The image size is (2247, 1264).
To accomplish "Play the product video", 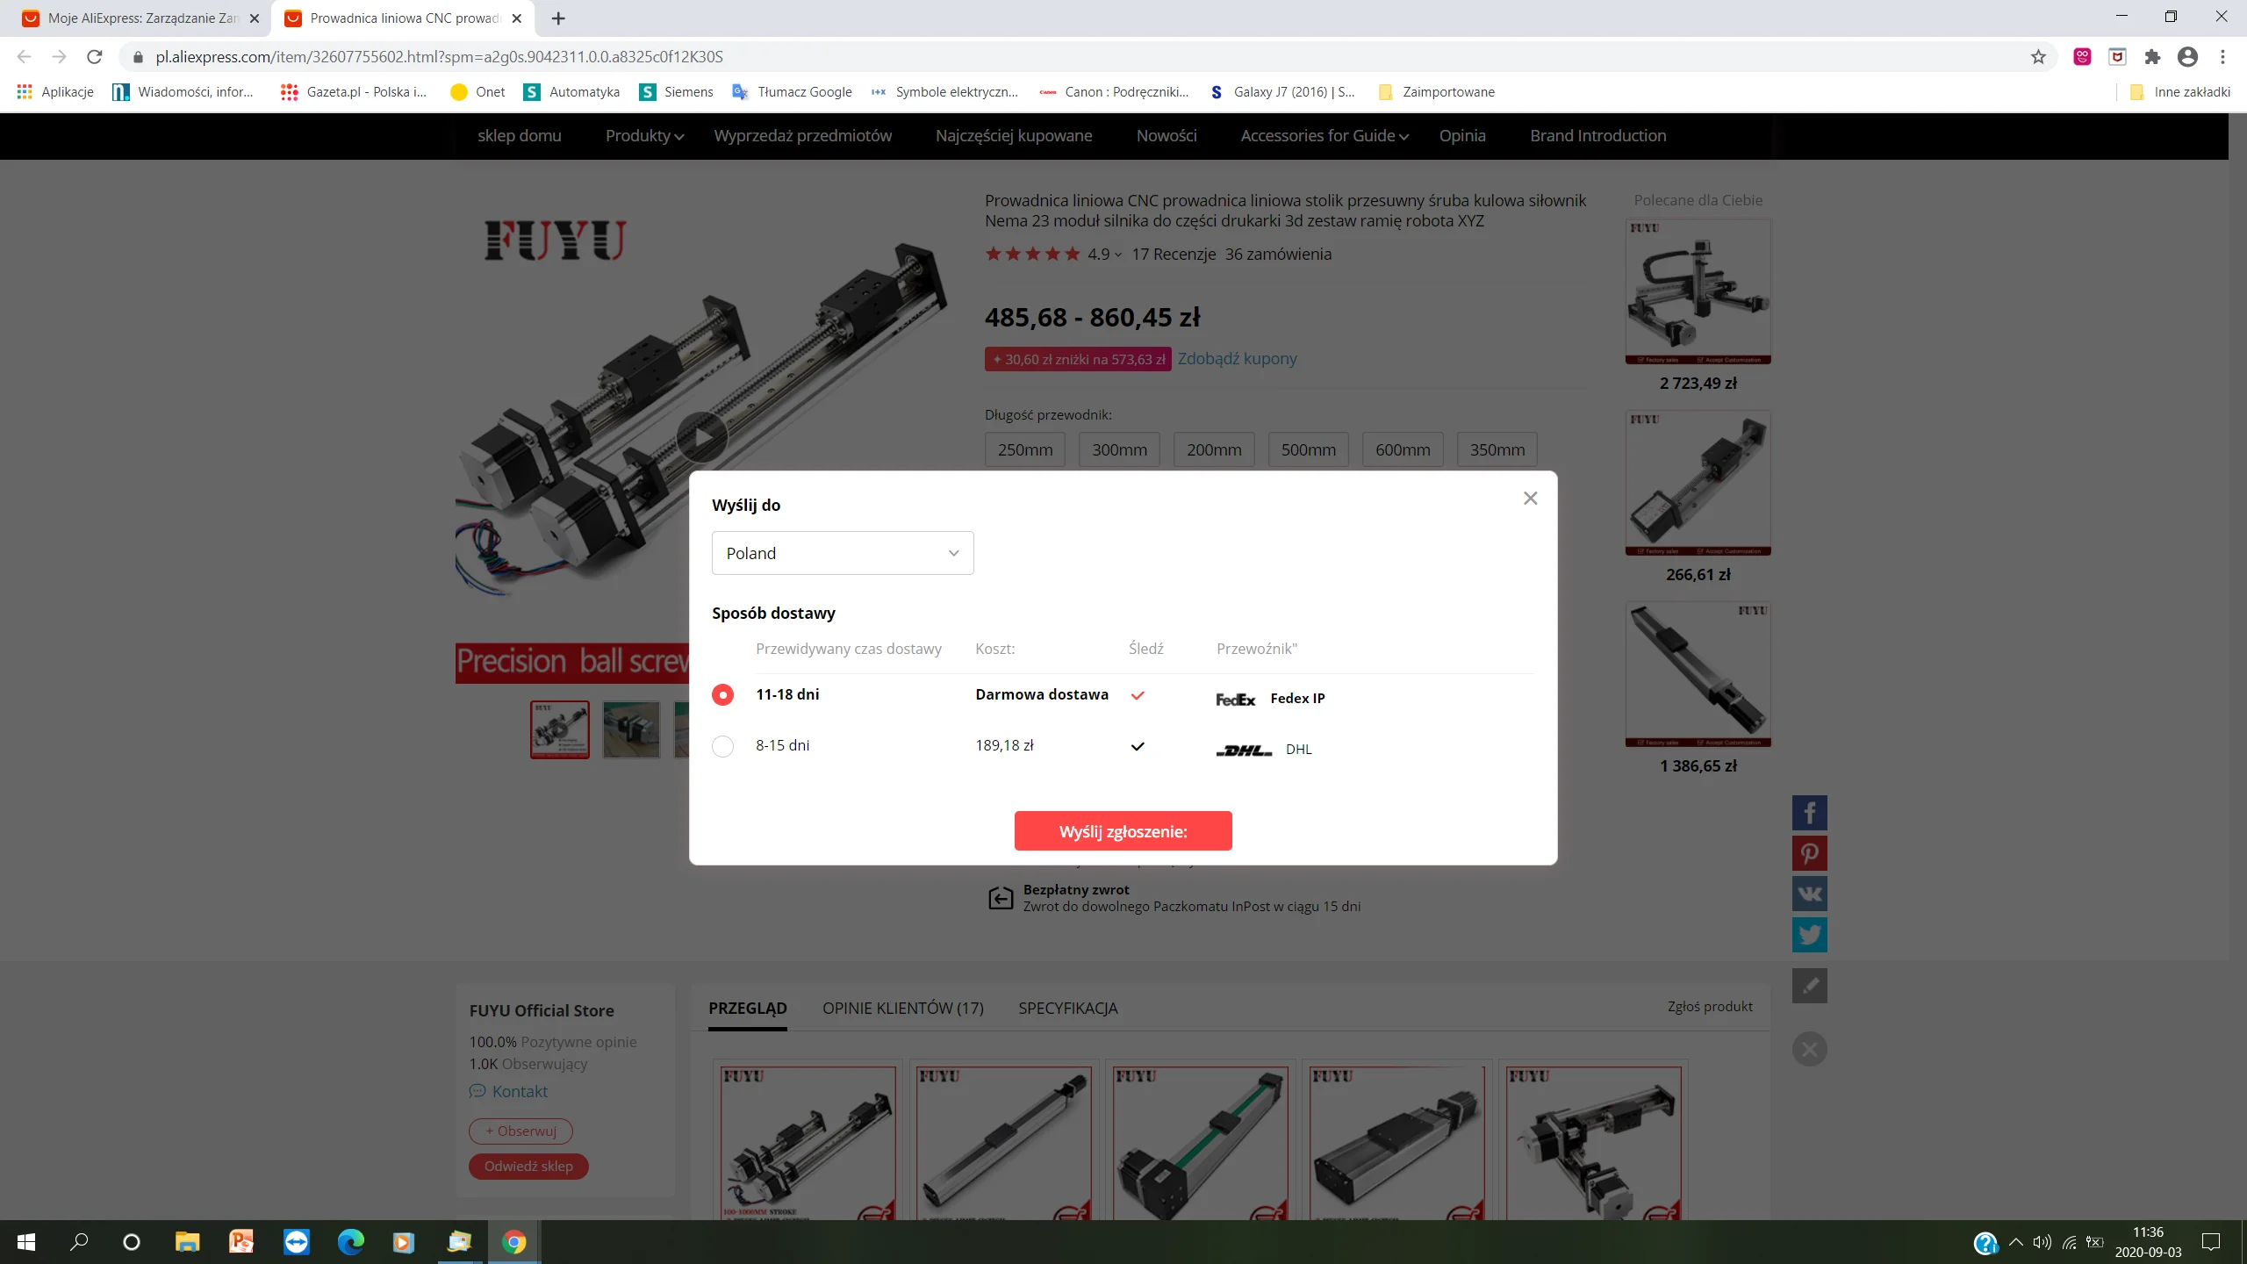I will click(x=702, y=436).
